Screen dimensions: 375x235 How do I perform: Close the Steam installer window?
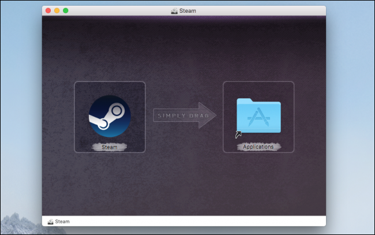pos(48,10)
